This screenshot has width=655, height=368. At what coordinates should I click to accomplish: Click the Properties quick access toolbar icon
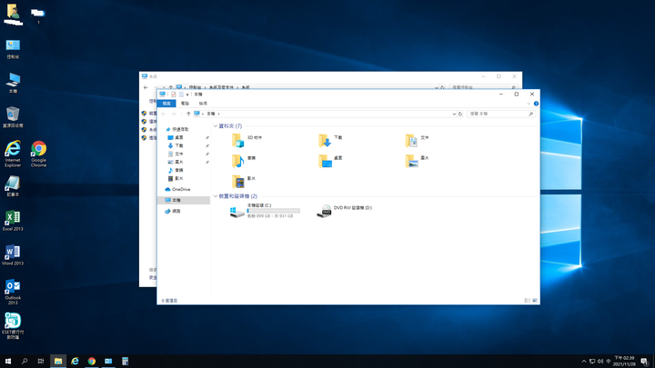[174, 94]
